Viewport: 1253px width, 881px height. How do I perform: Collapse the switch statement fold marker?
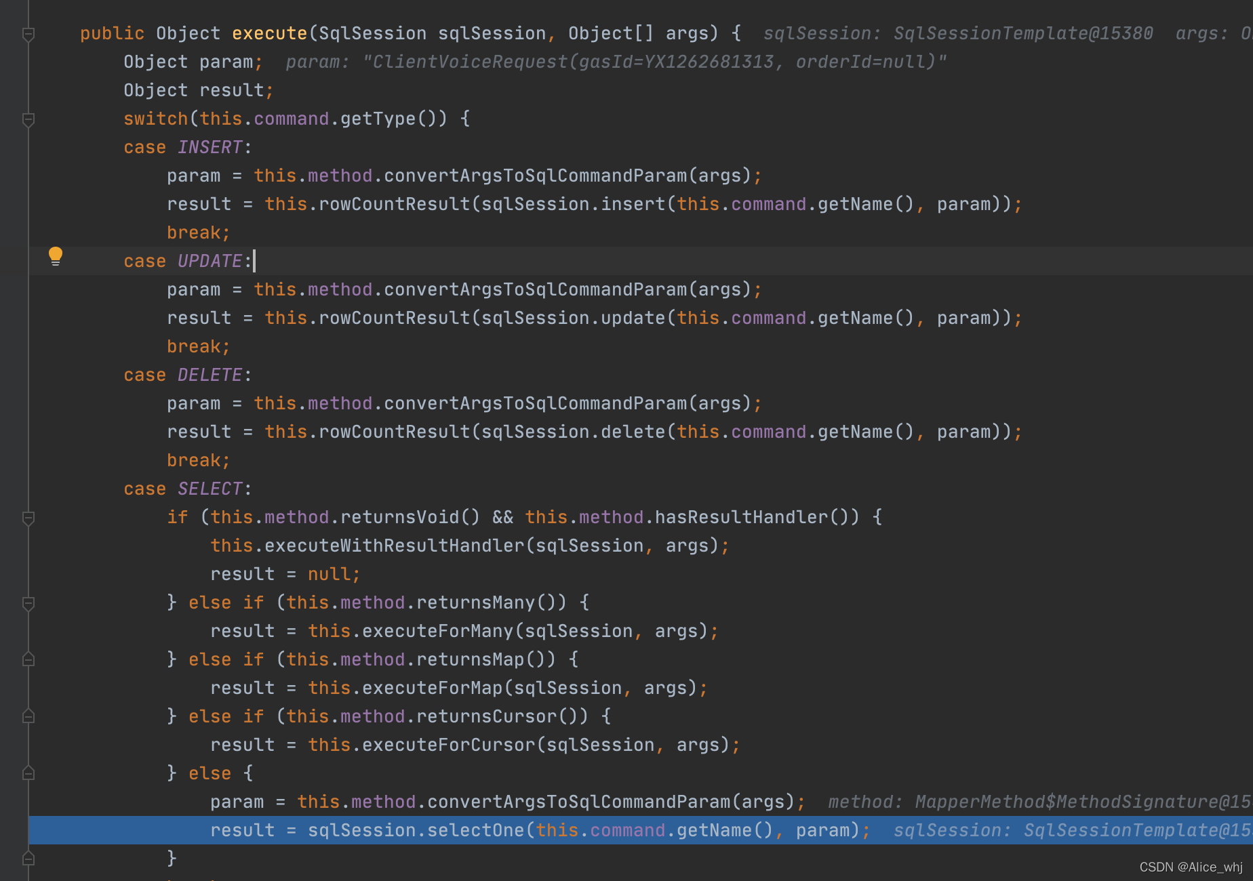[28, 119]
